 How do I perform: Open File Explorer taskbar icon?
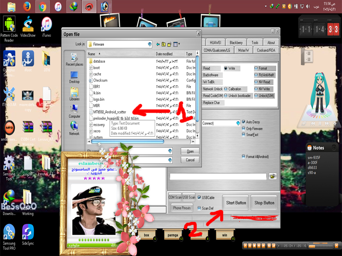(x=12, y=7)
